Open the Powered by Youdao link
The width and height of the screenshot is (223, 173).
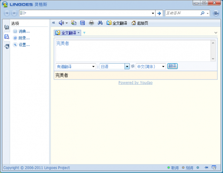[136, 83]
